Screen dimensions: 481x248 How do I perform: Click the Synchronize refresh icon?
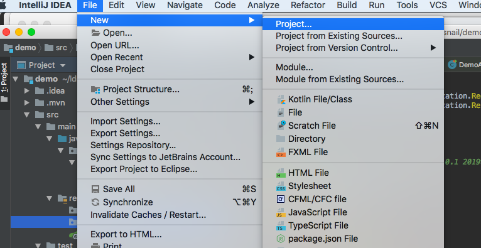[95, 202]
